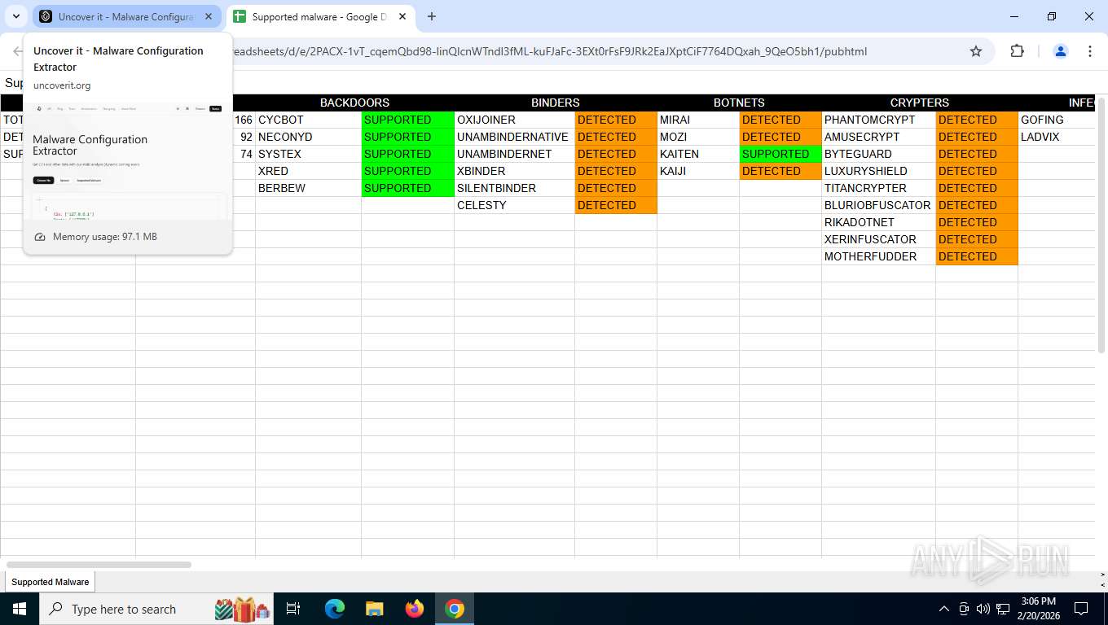Click the CELESTY cell
This screenshot has height=625, width=1108.
coord(514,205)
